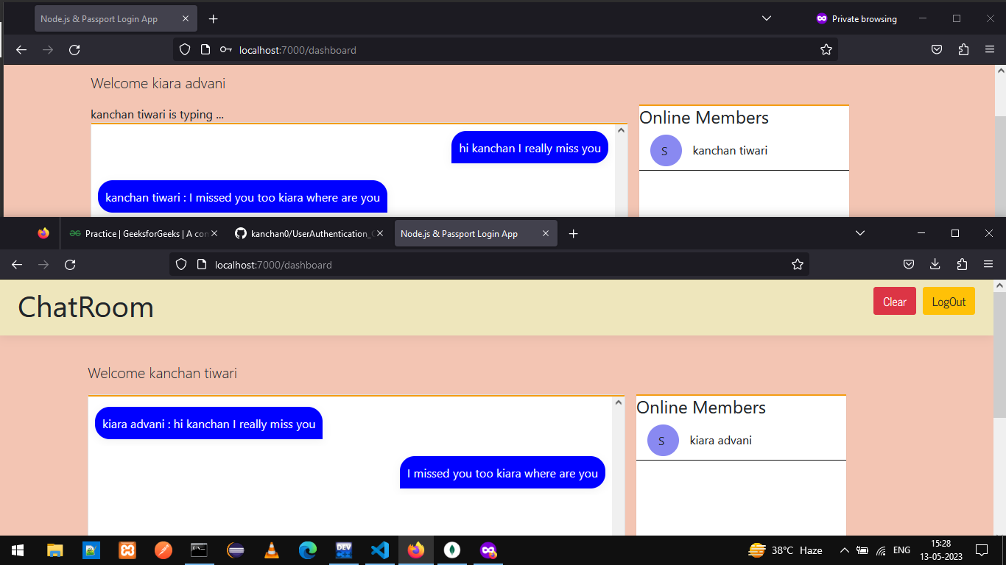Open MongoDB Compass from the taskbar

(451, 550)
